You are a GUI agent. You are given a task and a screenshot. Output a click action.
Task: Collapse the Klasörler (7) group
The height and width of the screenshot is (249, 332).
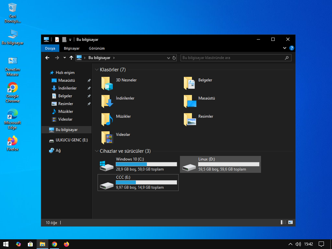point(97,70)
